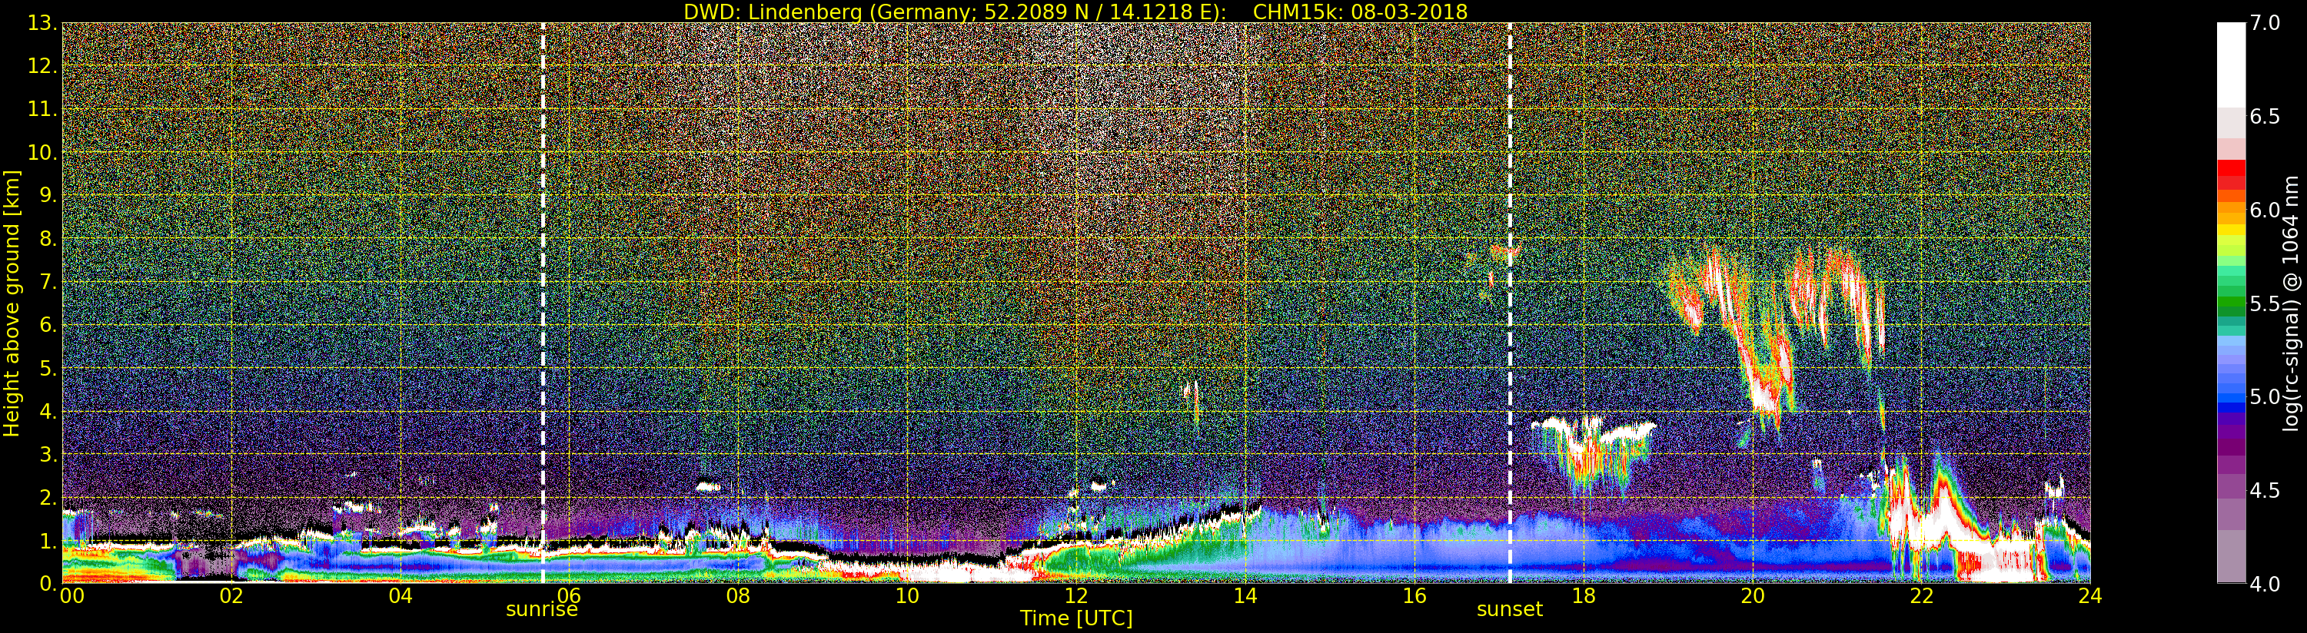The width and height of the screenshot is (2307, 633).
Task: Click the height axis tick 4
Action: tap(48, 411)
